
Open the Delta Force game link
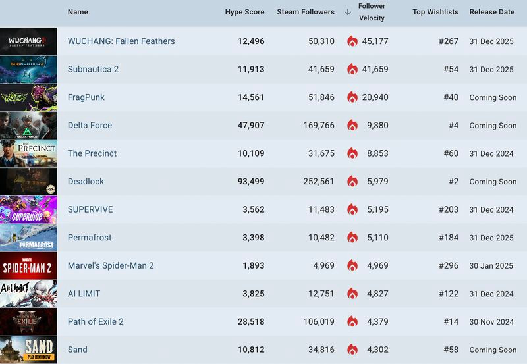[x=90, y=125]
